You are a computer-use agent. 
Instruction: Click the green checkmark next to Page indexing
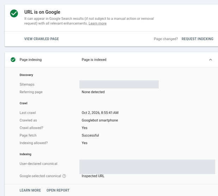[x=13, y=60]
